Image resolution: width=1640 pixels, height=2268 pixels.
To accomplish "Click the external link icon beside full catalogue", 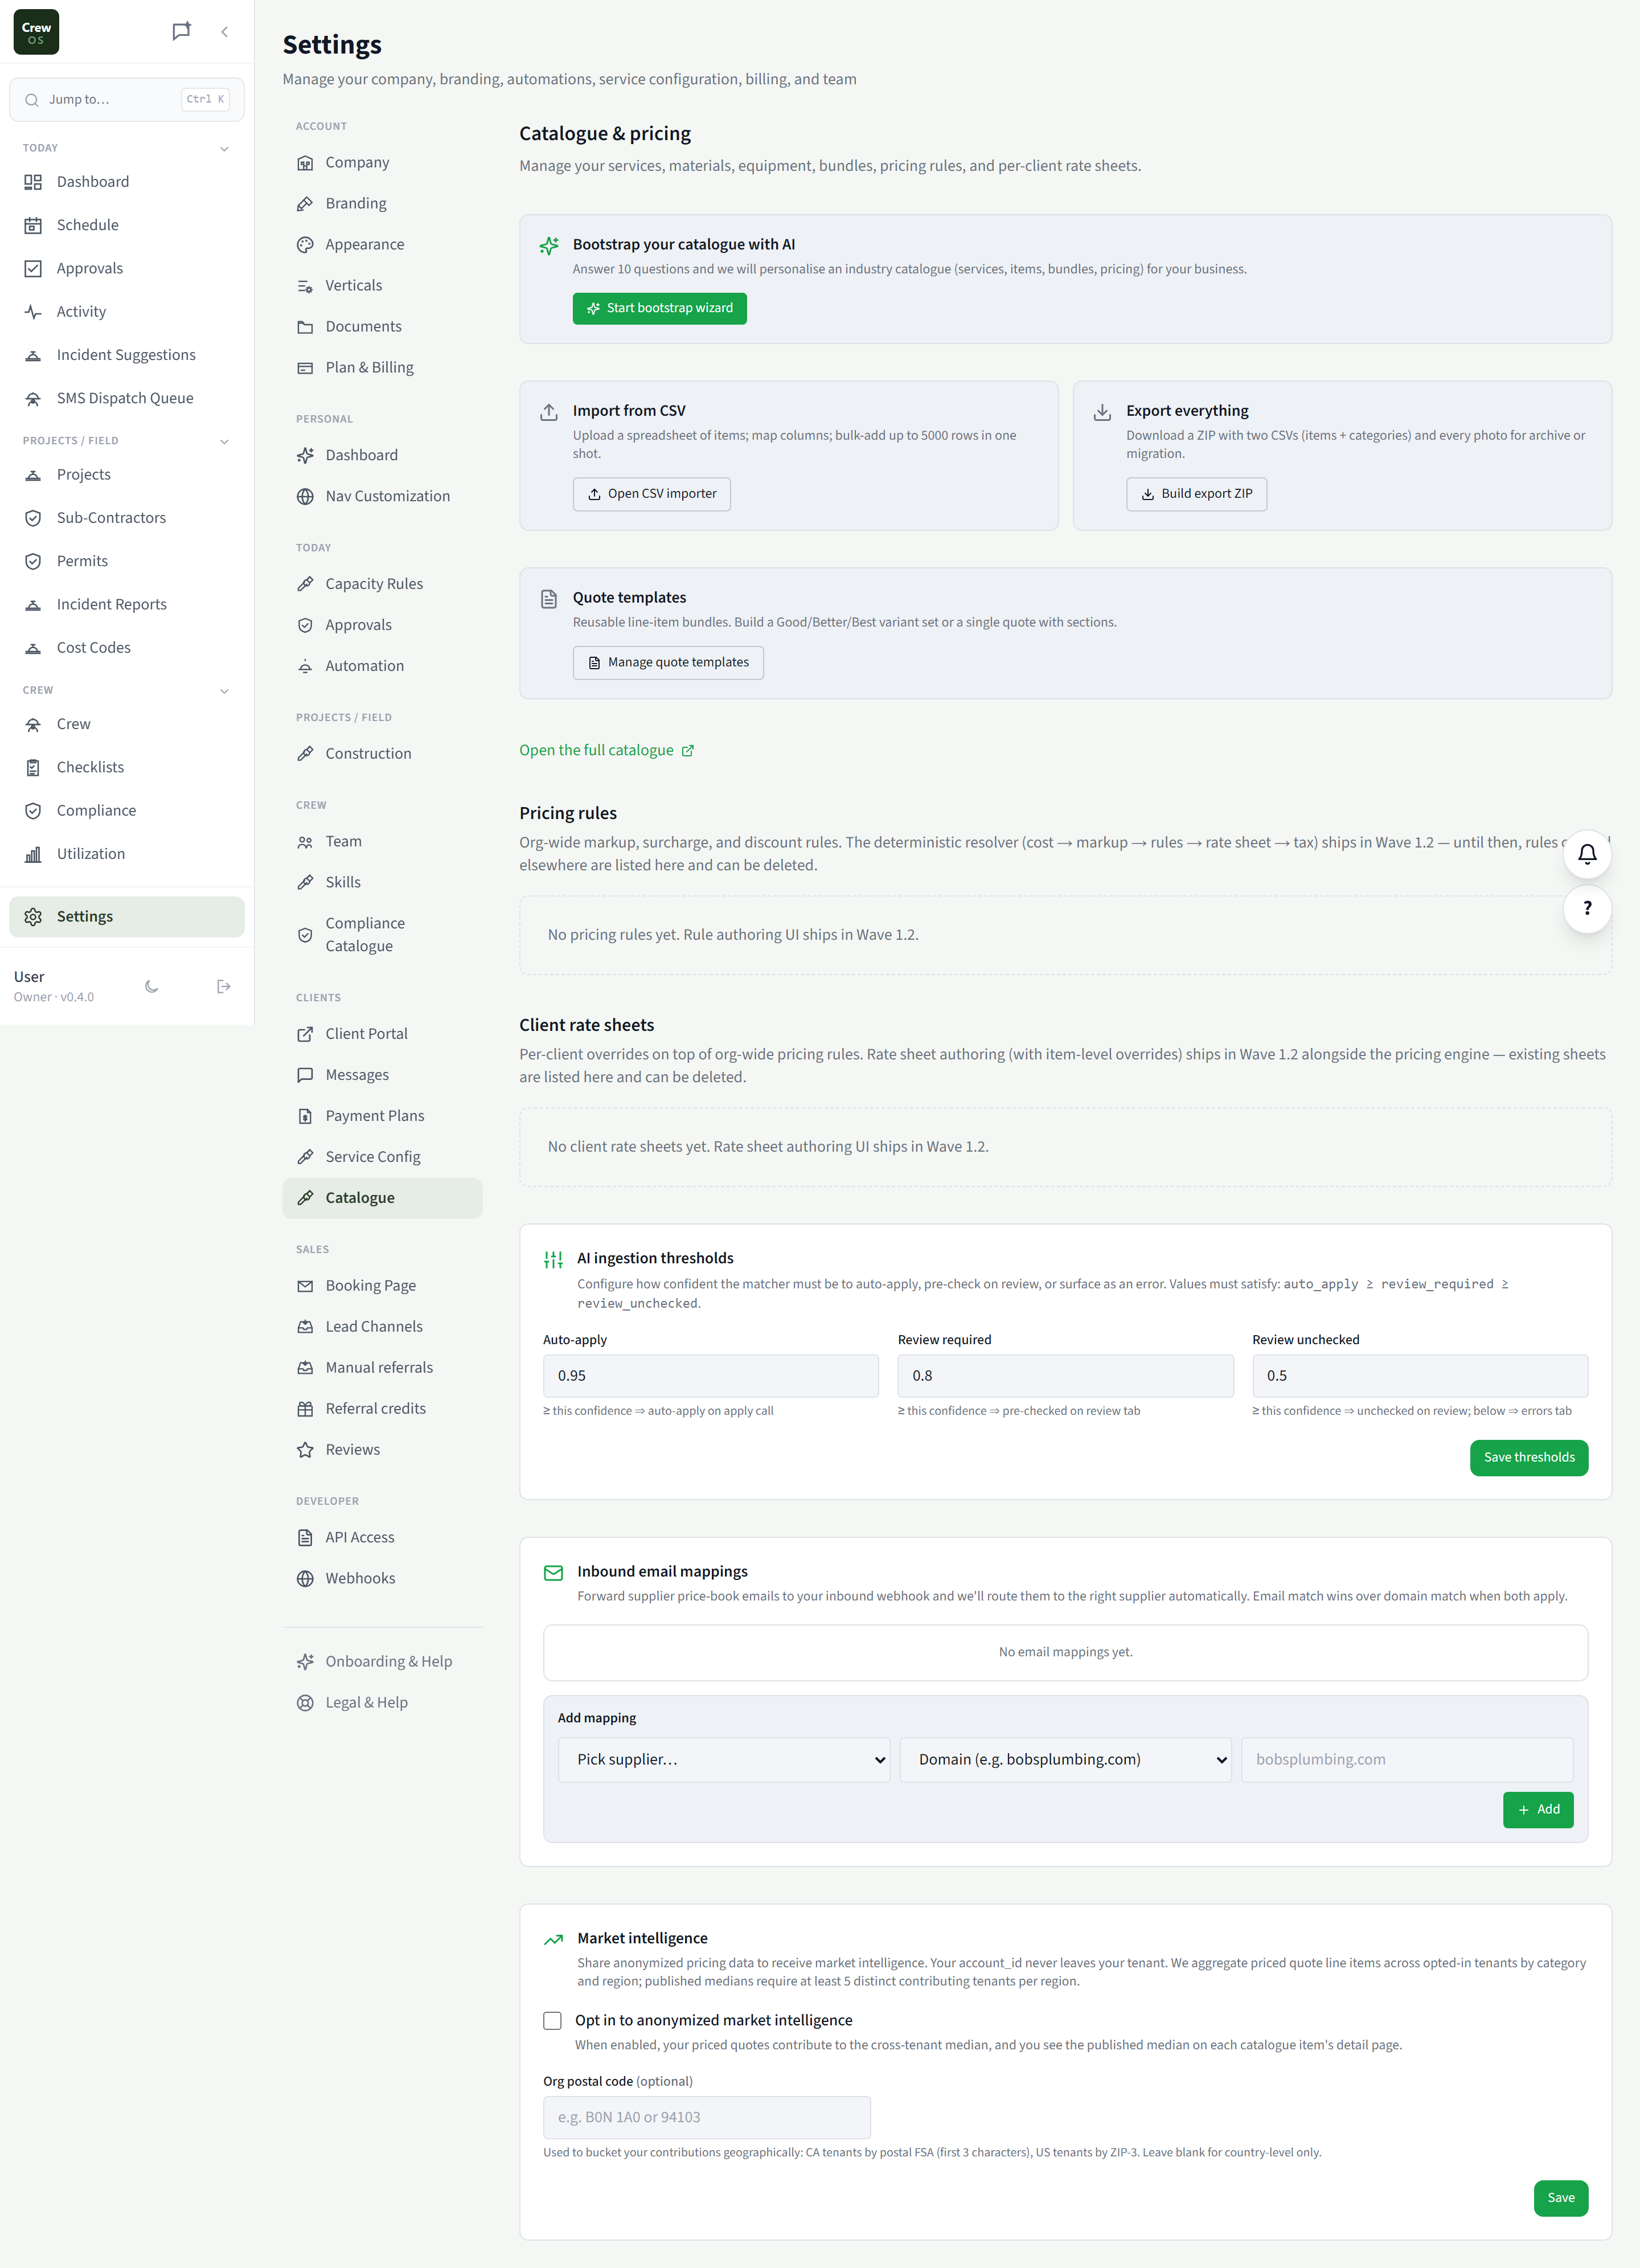I will pyautogui.click(x=688, y=751).
